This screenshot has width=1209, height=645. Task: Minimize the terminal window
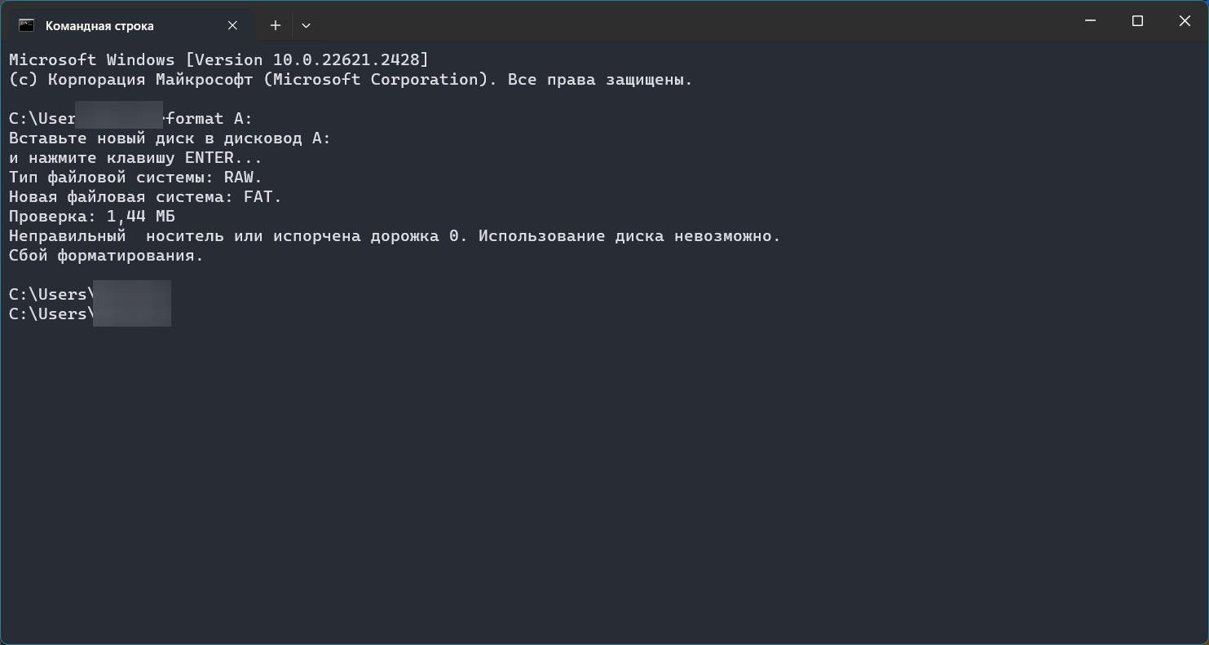pyautogui.click(x=1090, y=21)
